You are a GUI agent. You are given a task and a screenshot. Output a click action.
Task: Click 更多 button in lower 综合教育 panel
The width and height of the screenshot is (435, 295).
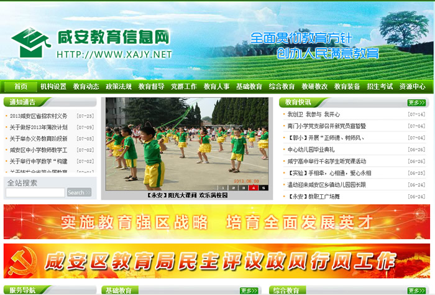tap(416, 291)
